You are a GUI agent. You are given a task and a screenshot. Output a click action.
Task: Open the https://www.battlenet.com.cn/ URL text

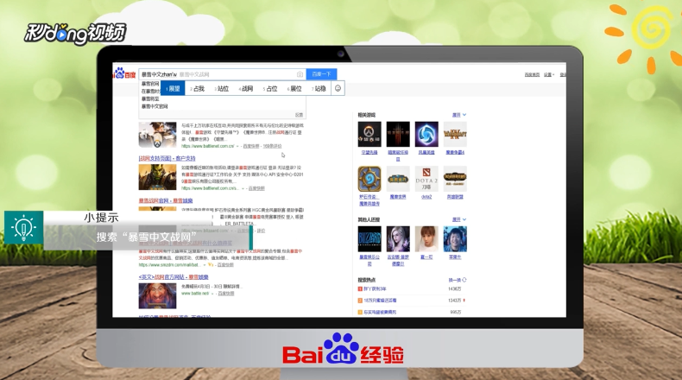[x=207, y=146]
